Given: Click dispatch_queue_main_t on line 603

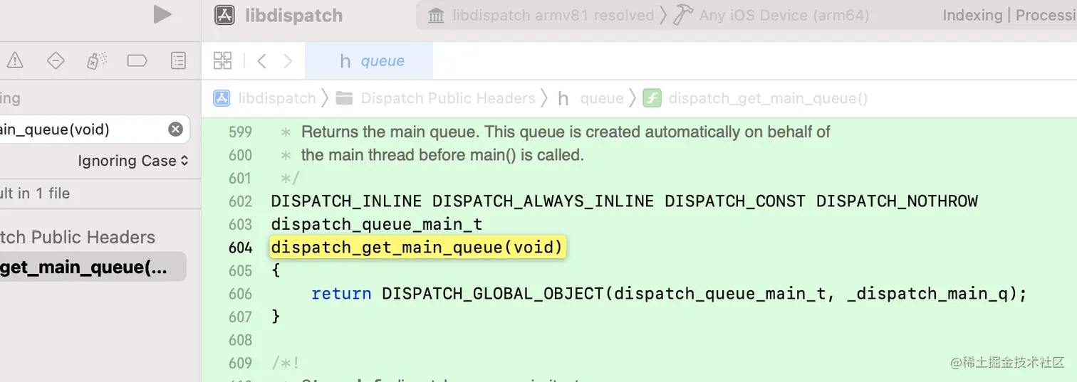Looking at the screenshot, I should coord(377,224).
